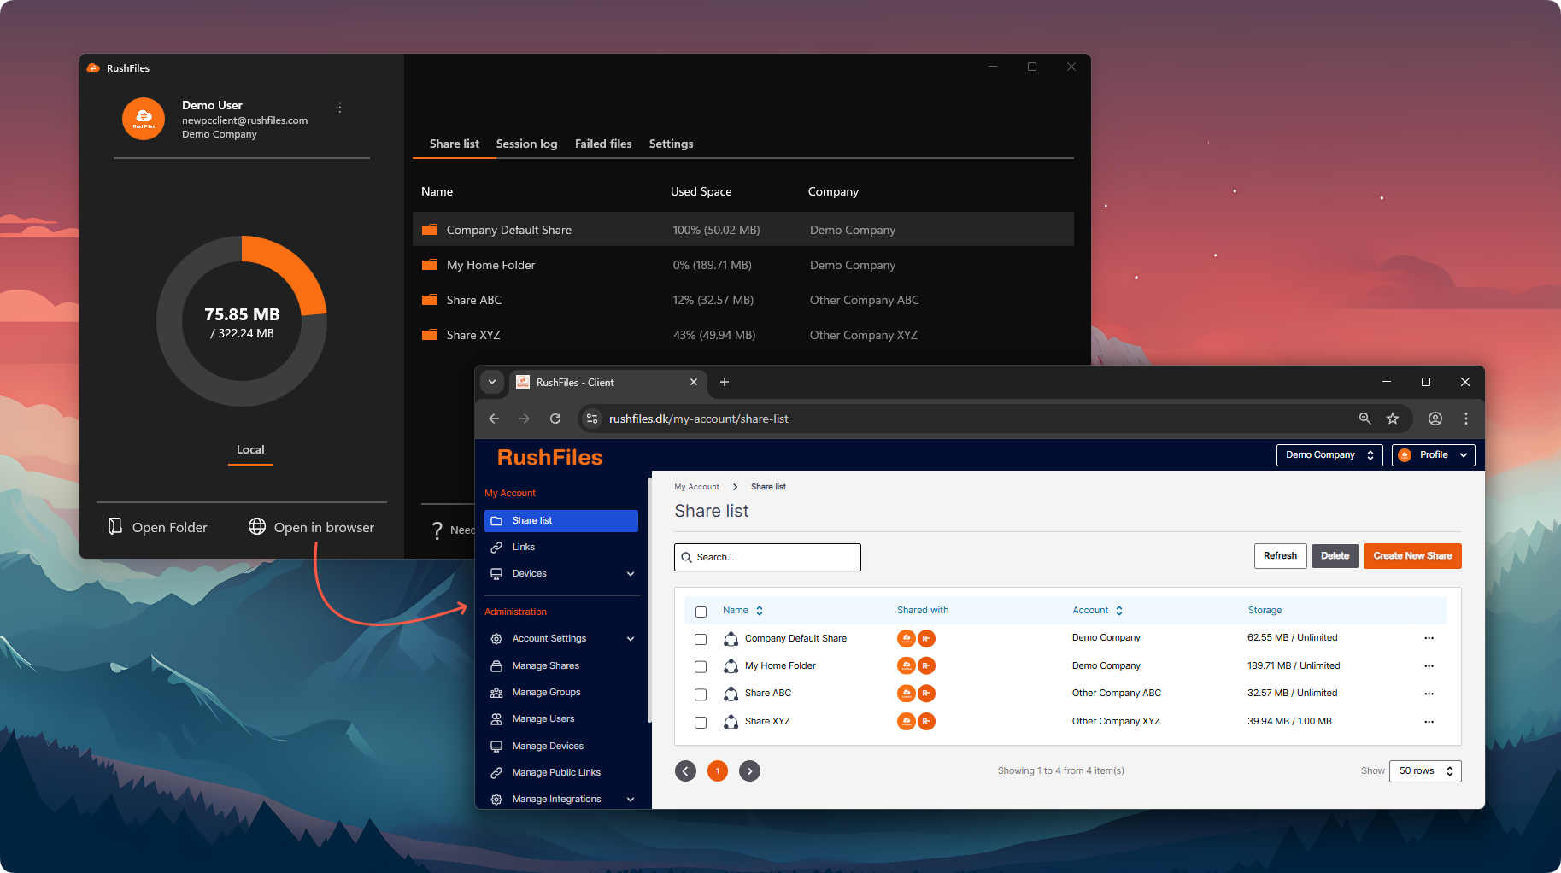Select the Local tab under usage chart

tap(250, 449)
